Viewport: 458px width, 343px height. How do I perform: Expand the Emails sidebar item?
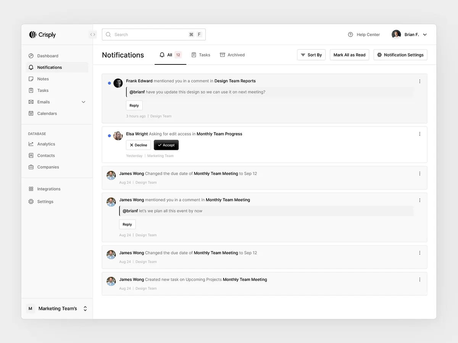(83, 102)
